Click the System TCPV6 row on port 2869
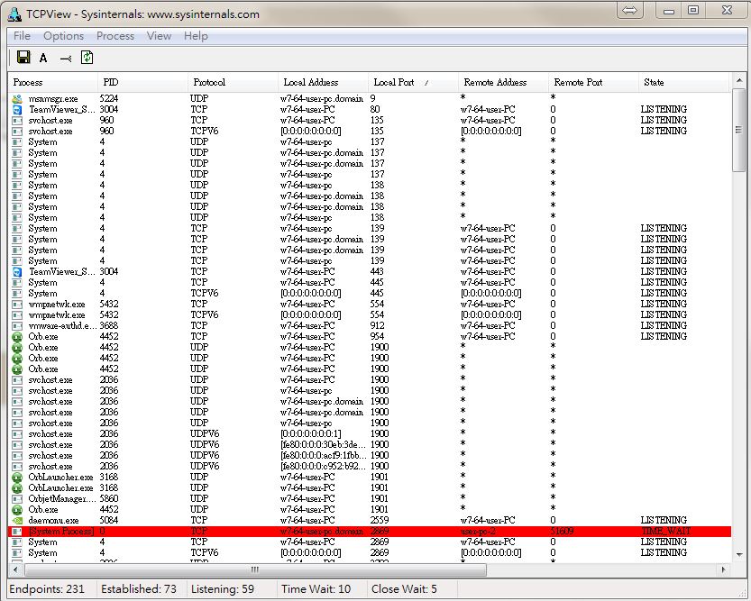This screenshot has height=601, width=751. coord(370,553)
